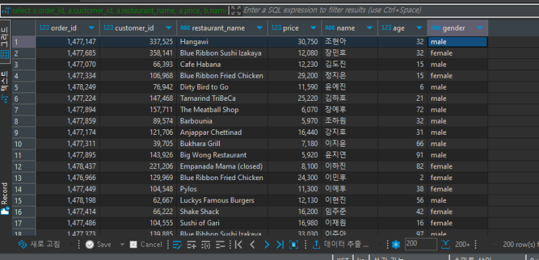This screenshot has height=260, width=539.
Task: Open the gender column filter dropdown
Action: click(480, 28)
